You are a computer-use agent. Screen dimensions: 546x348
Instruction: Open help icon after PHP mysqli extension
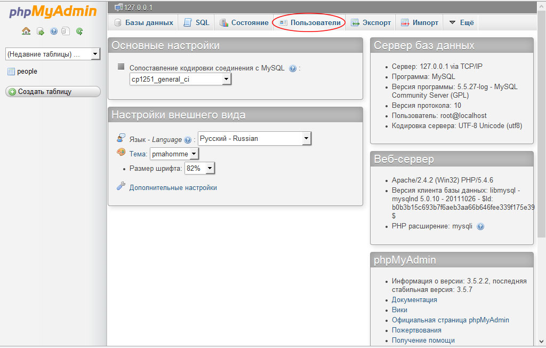(480, 226)
